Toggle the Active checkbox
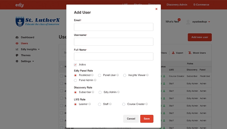This screenshot has height=129, width=227. pyautogui.click(x=76, y=64)
